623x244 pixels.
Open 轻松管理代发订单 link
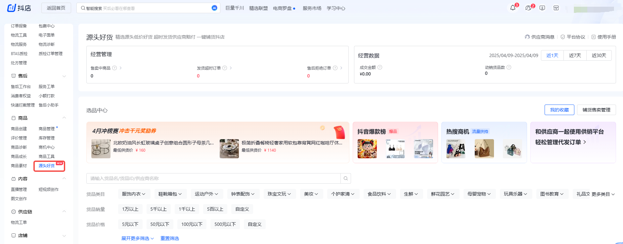point(561,142)
